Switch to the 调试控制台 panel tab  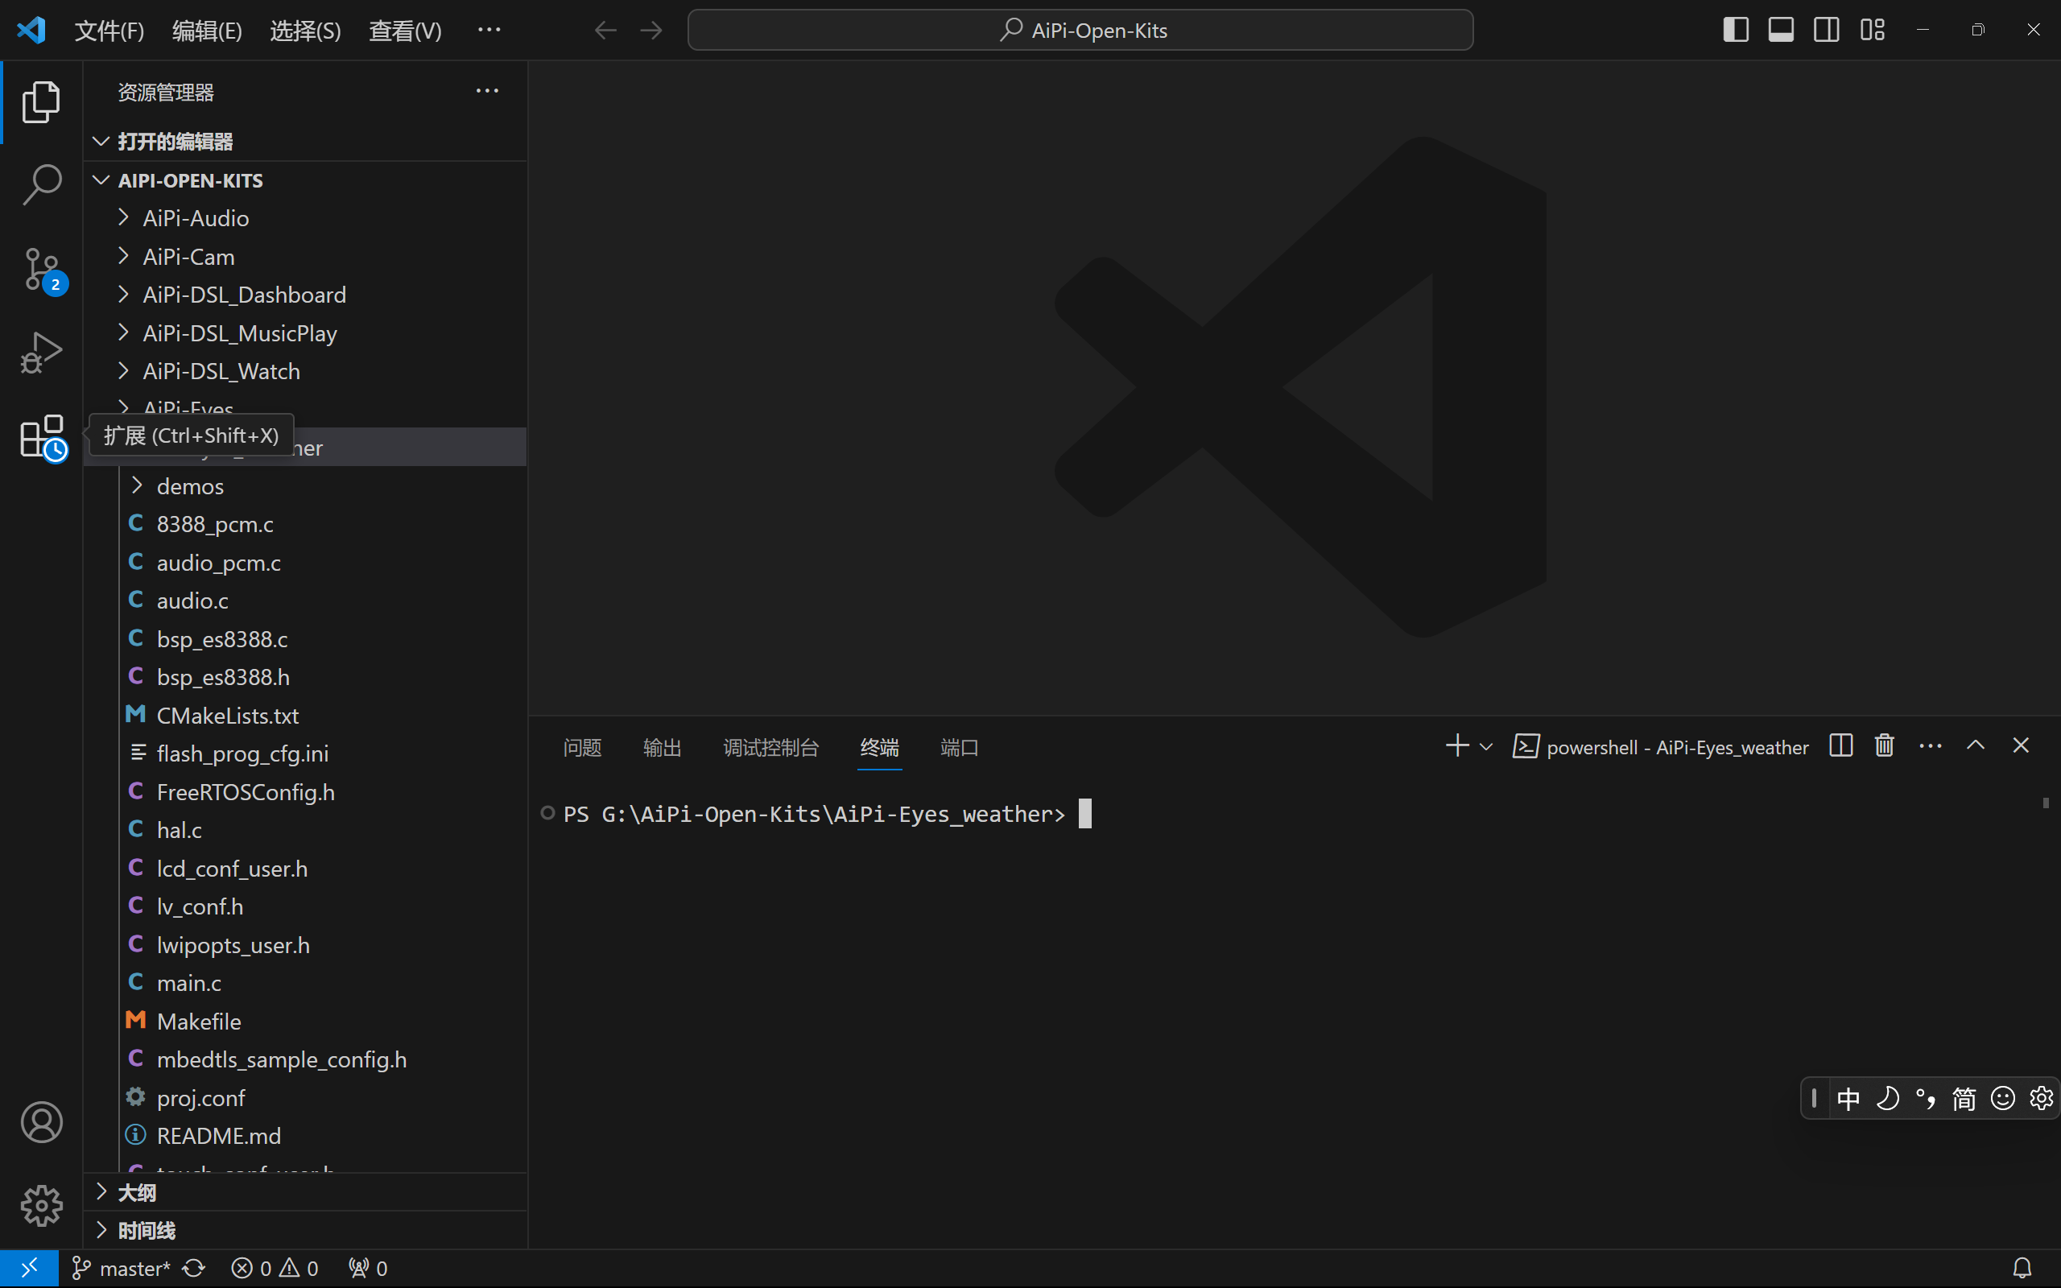[x=770, y=747]
